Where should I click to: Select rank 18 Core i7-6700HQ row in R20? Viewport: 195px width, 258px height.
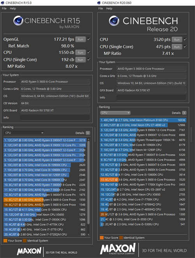143,204
